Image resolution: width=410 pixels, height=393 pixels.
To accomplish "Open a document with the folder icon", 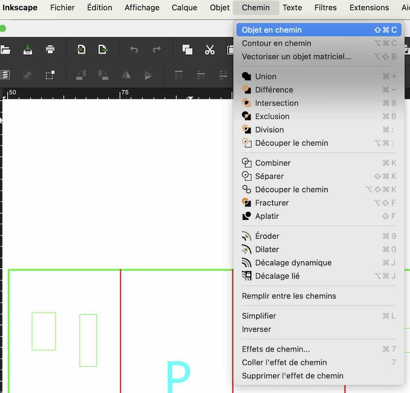I will (x=5, y=49).
